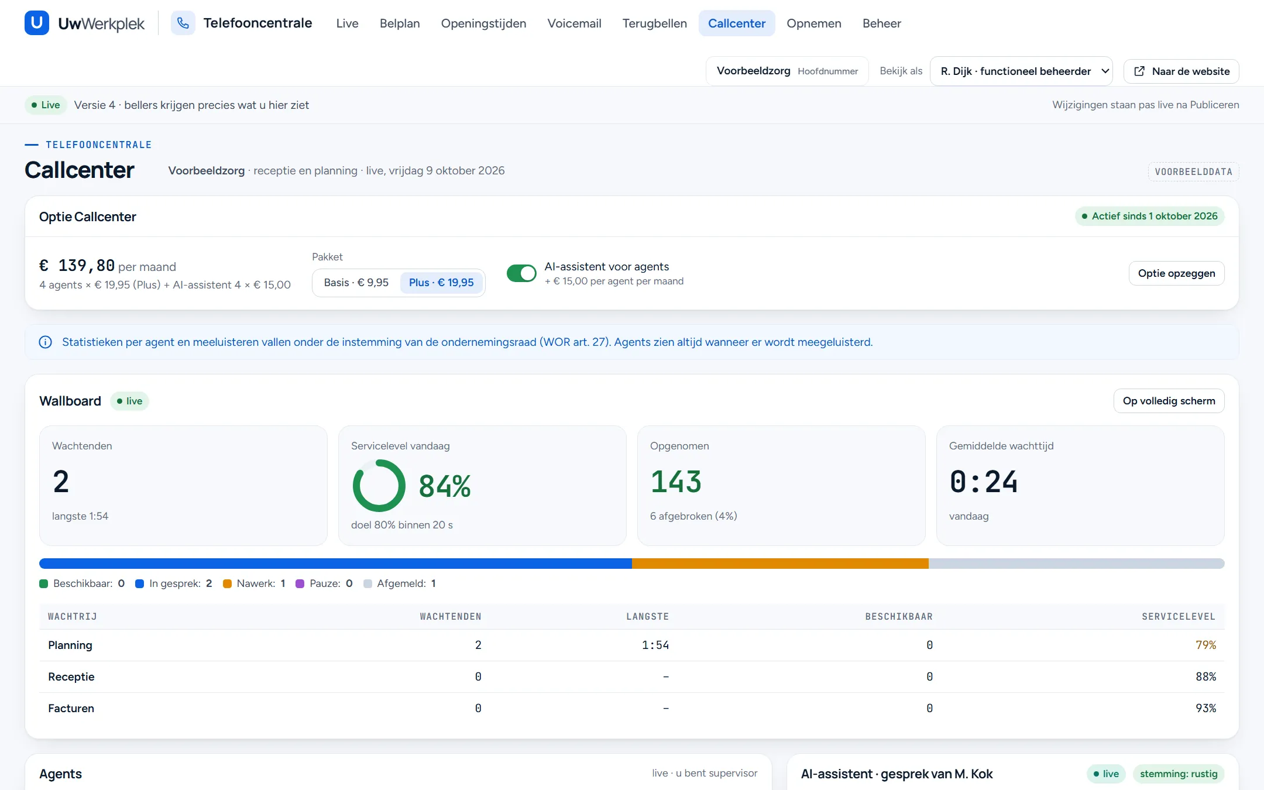Click the Planning queue row

point(632,645)
